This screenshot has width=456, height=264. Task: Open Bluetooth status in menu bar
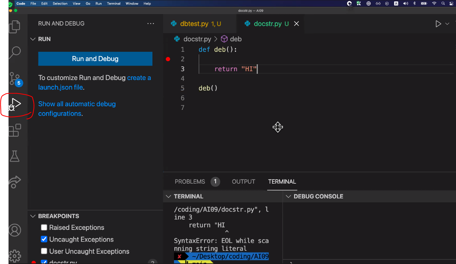click(414, 3)
